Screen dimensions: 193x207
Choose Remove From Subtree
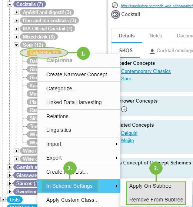[156, 200]
